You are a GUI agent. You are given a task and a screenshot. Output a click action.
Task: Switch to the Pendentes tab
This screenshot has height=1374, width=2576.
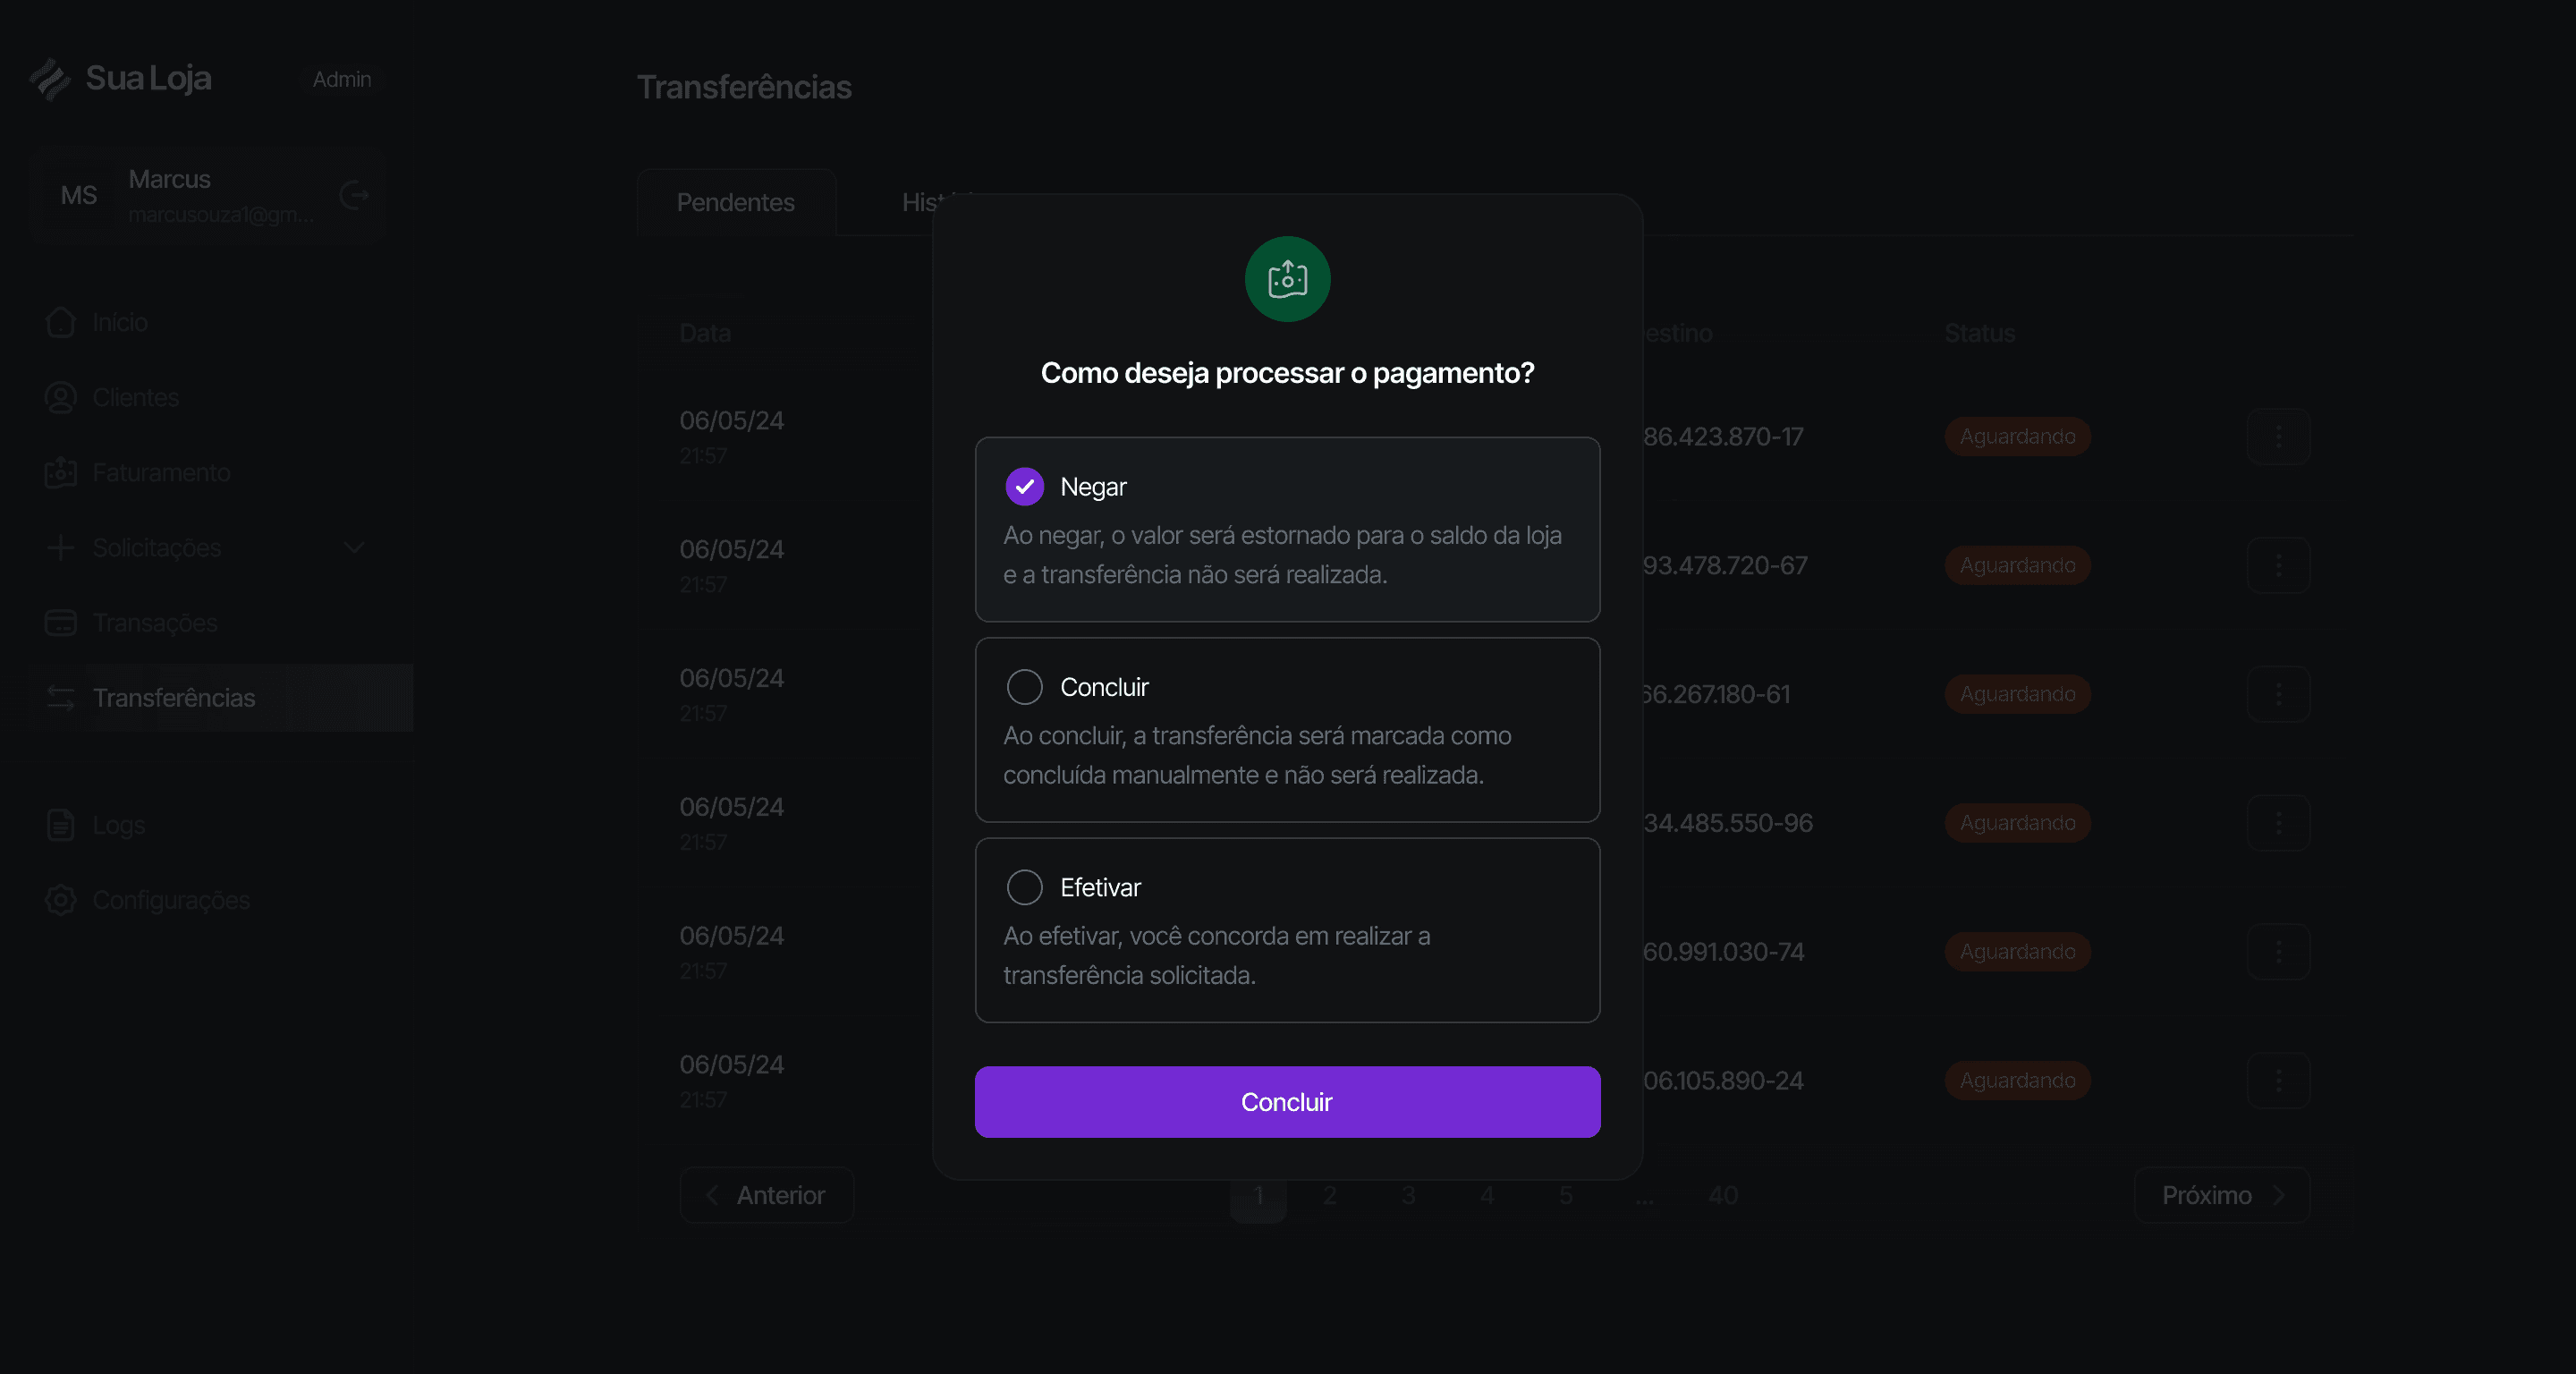click(x=735, y=202)
